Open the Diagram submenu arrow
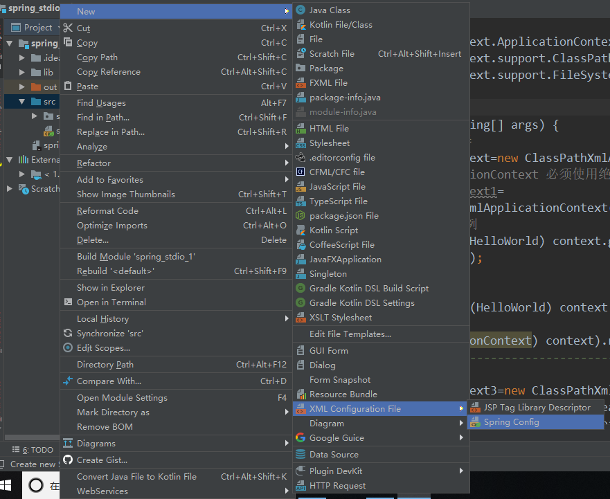The image size is (610, 499). pyautogui.click(x=461, y=423)
